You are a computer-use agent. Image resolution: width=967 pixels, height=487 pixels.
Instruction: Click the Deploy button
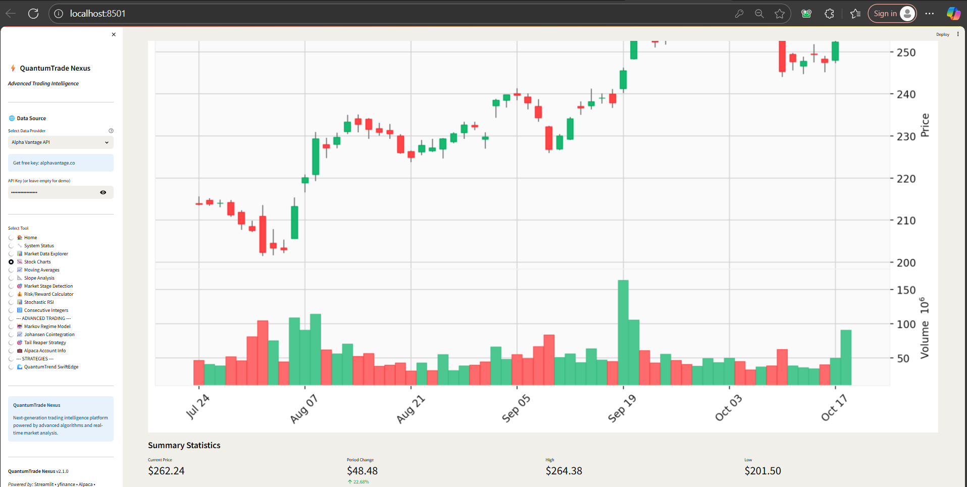coord(942,34)
